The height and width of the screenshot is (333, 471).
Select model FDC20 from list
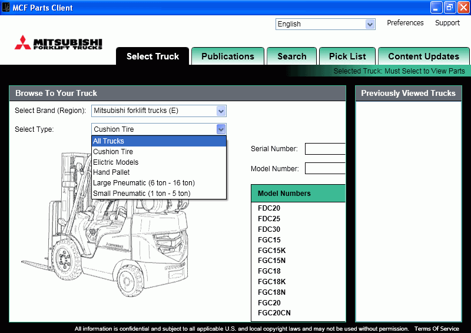click(x=269, y=208)
